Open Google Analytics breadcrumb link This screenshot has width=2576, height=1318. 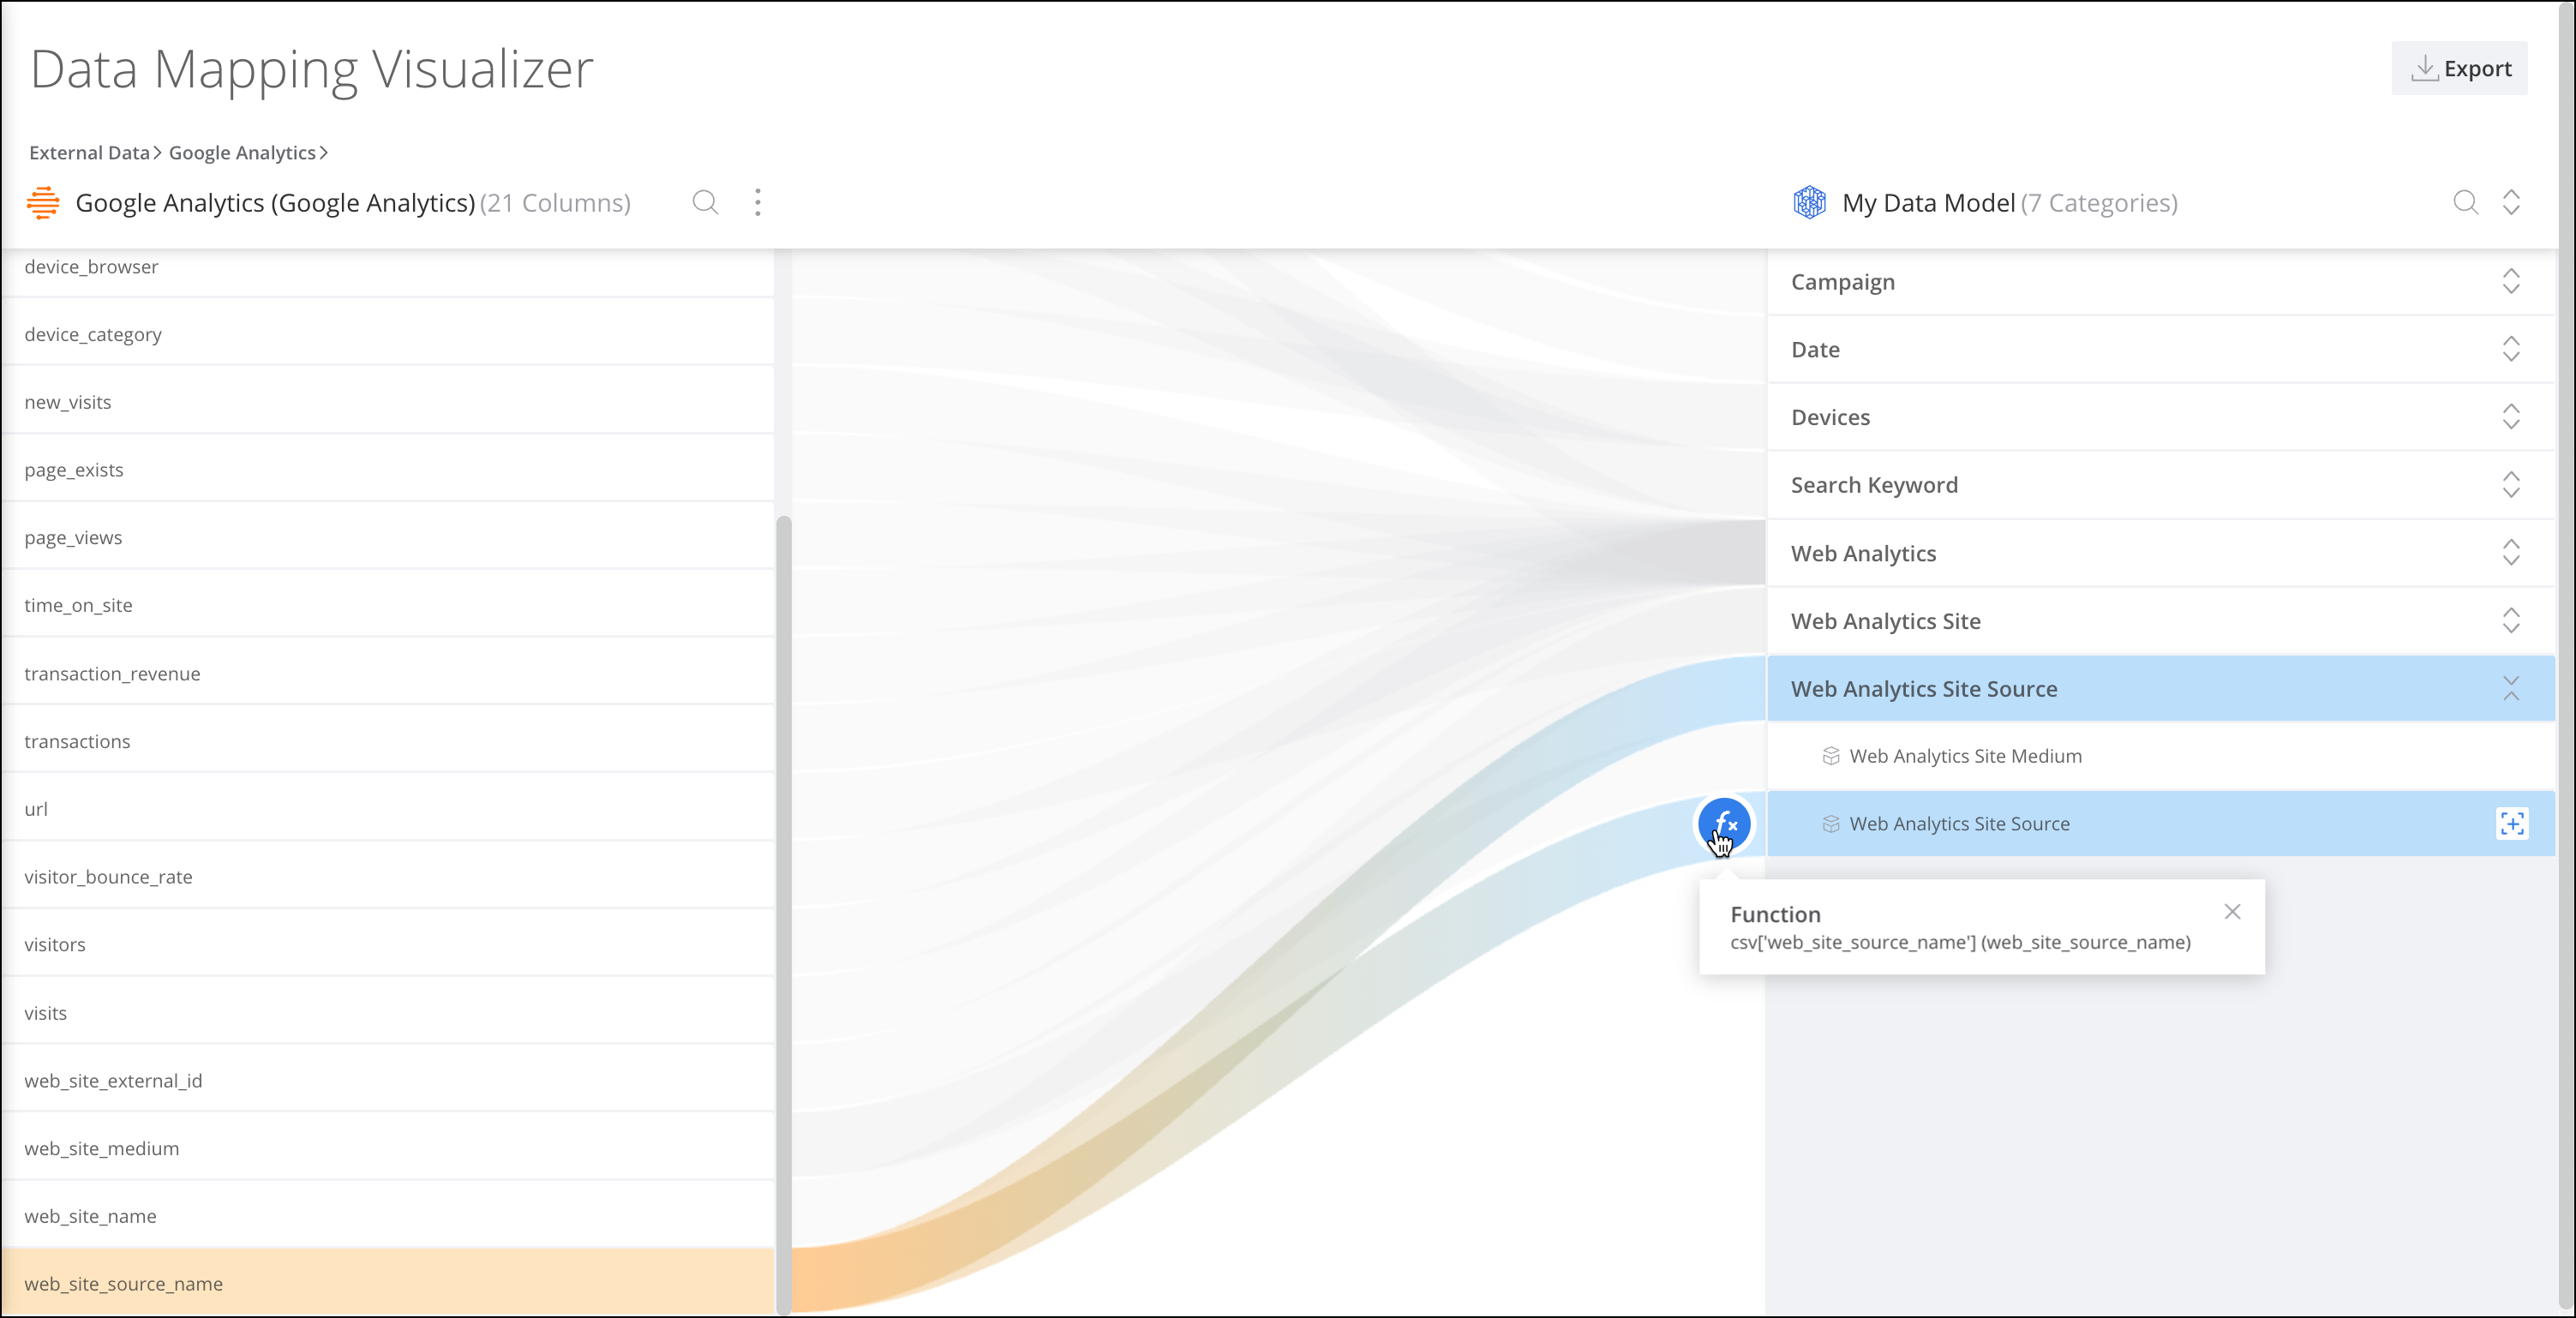[x=242, y=152]
